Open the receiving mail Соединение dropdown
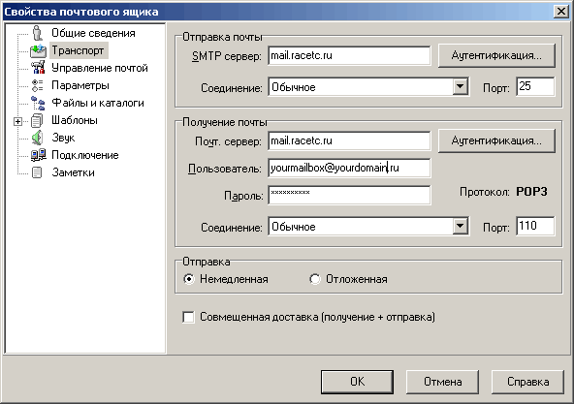The height and width of the screenshot is (404, 574). 461,227
